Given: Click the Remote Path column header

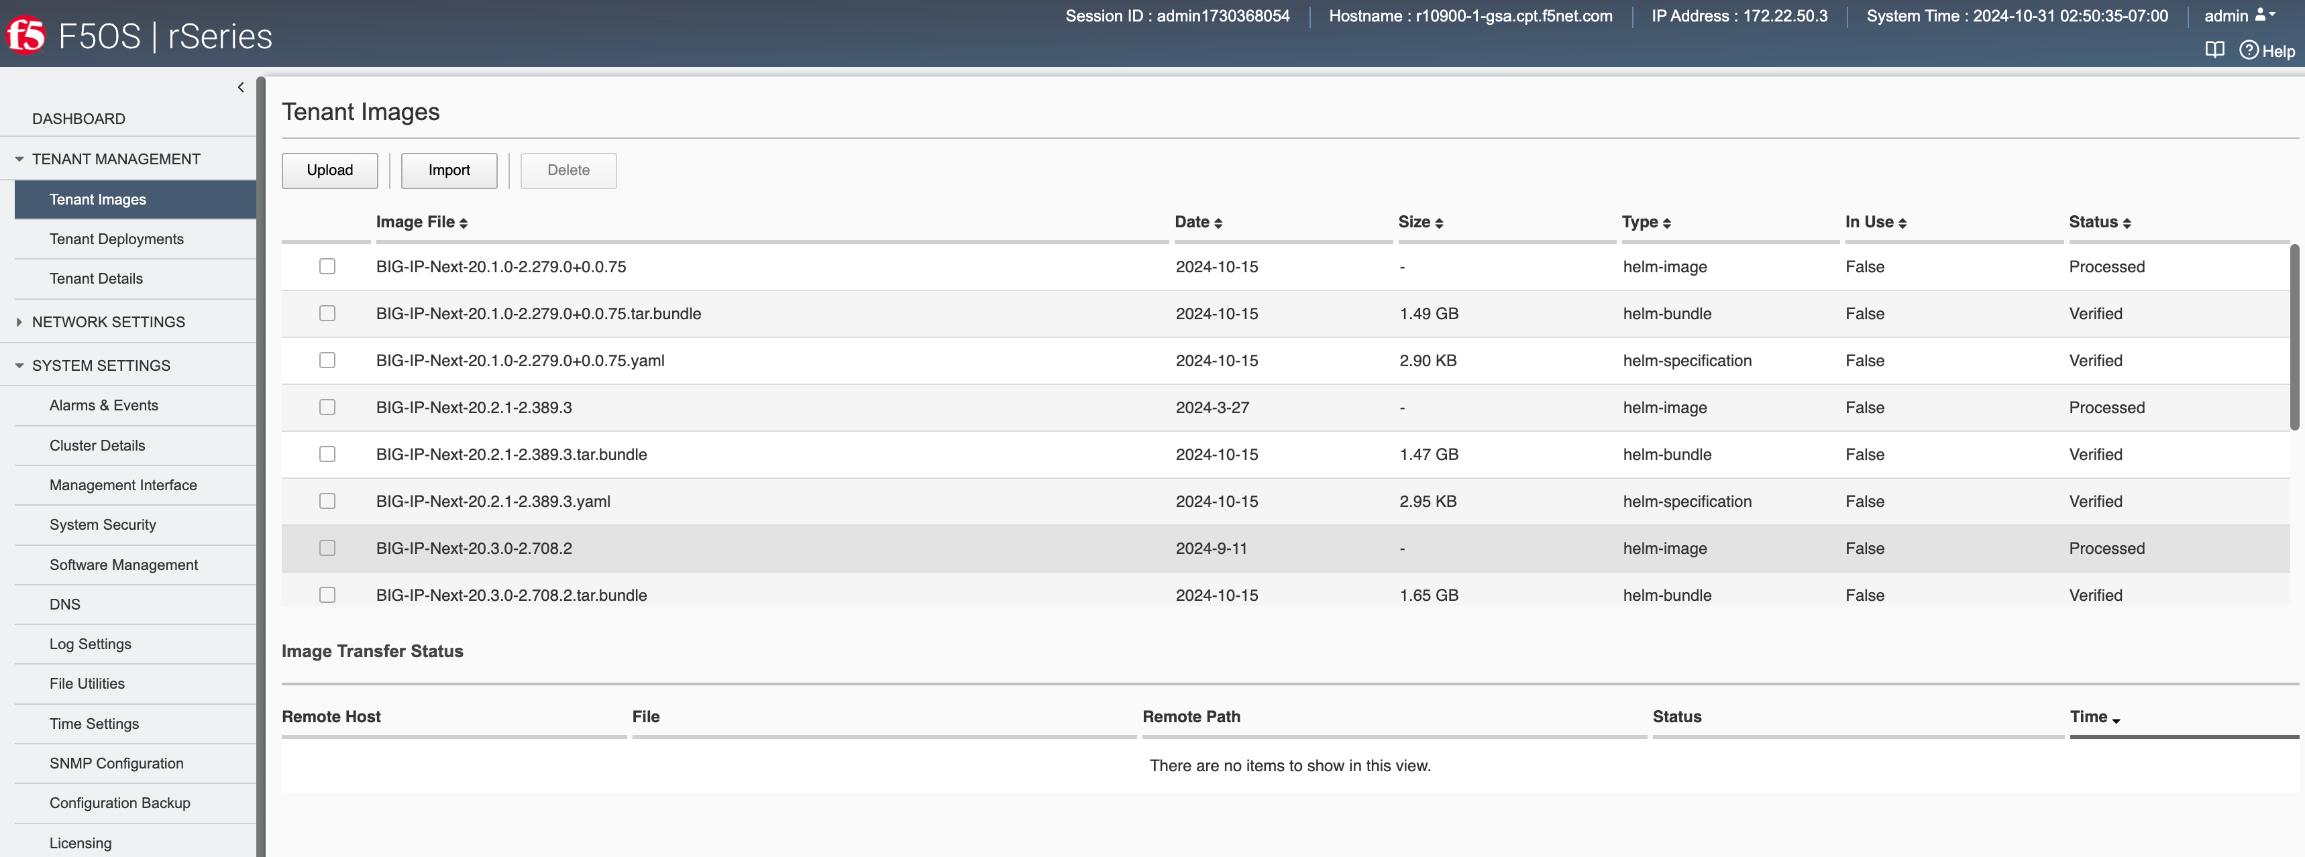Looking at the screenshot, I should coord(1191,717).
